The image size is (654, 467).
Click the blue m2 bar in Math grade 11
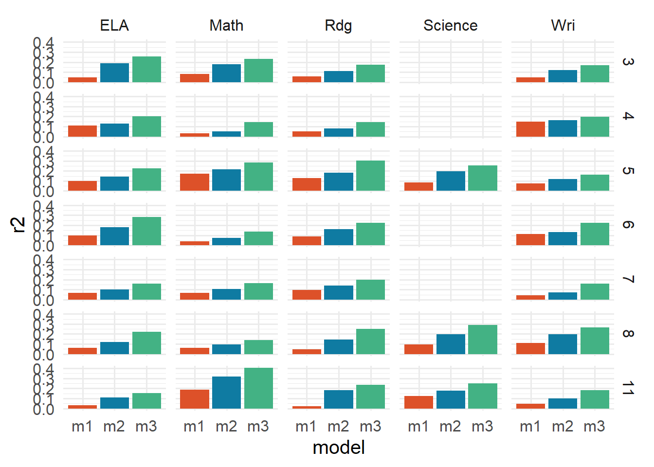click(226, 393)
